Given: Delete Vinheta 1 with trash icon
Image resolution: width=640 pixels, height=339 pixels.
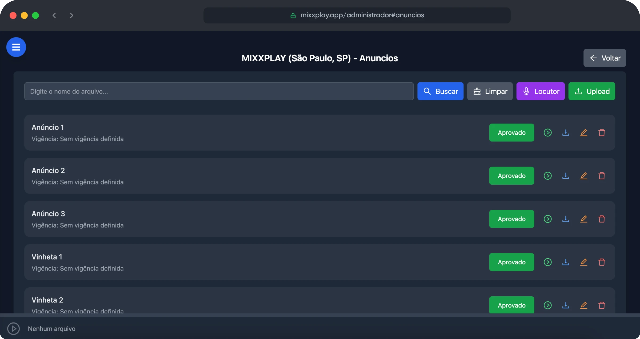Looking at the screenshot, I should [602, 262].
